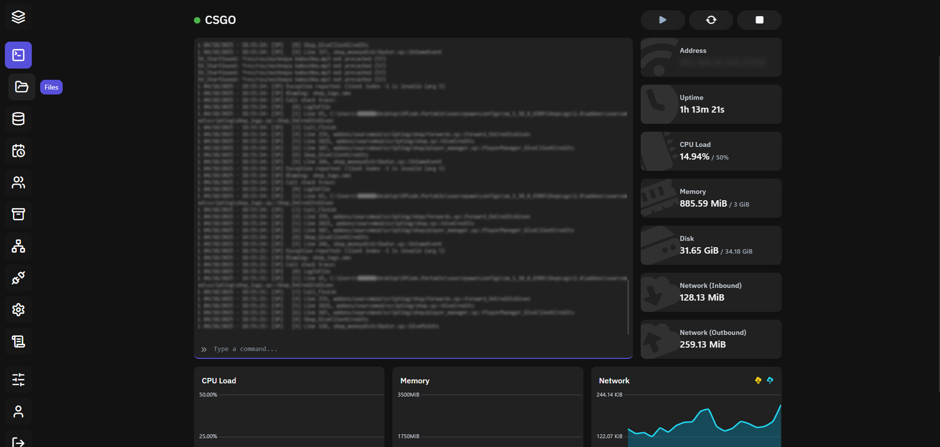Click the Network (Outbound) value 259.13 MiB
This screenshot has height=447, width=940.
pyautogui.click(x=703, y=345)
